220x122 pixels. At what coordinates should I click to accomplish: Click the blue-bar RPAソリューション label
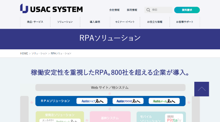[x=55, y=101]
